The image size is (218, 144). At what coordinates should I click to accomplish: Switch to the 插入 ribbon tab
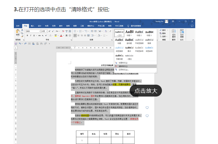pos(33,26)
